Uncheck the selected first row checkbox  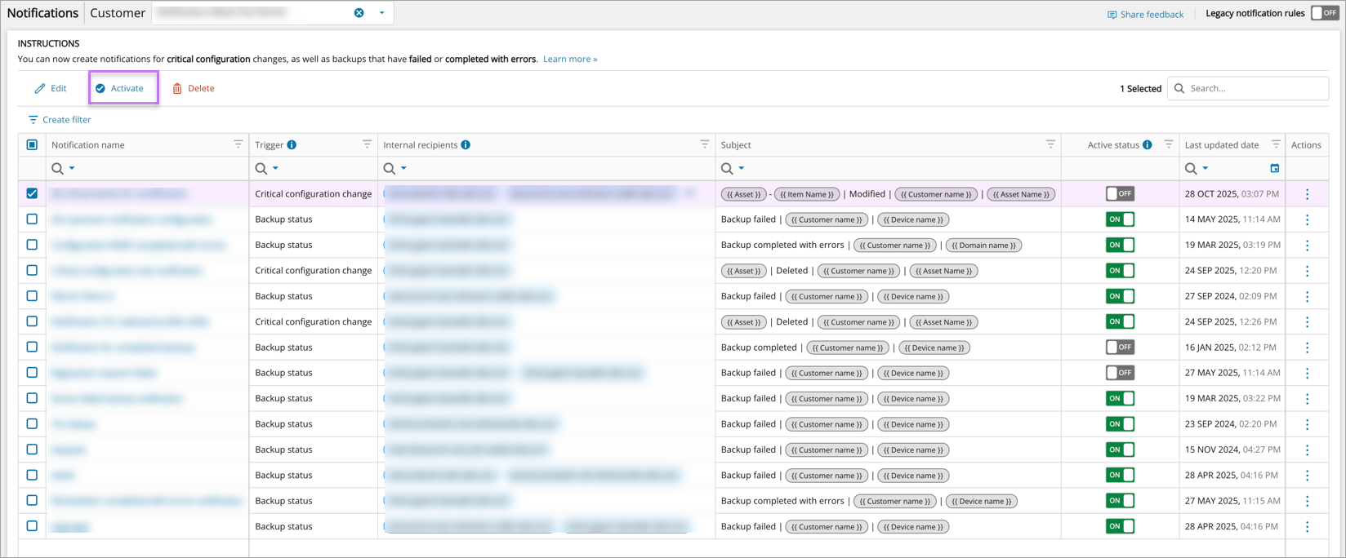[32, 194]
